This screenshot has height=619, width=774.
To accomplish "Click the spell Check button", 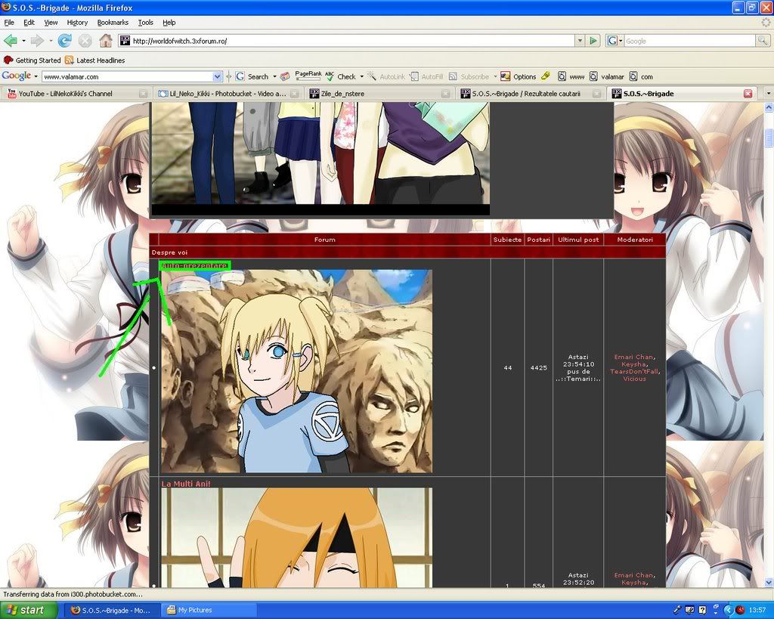I will 340,76.
